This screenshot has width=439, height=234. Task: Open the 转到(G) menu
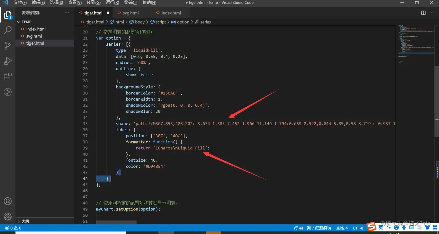pyautogui.click(x=94, y=3)
